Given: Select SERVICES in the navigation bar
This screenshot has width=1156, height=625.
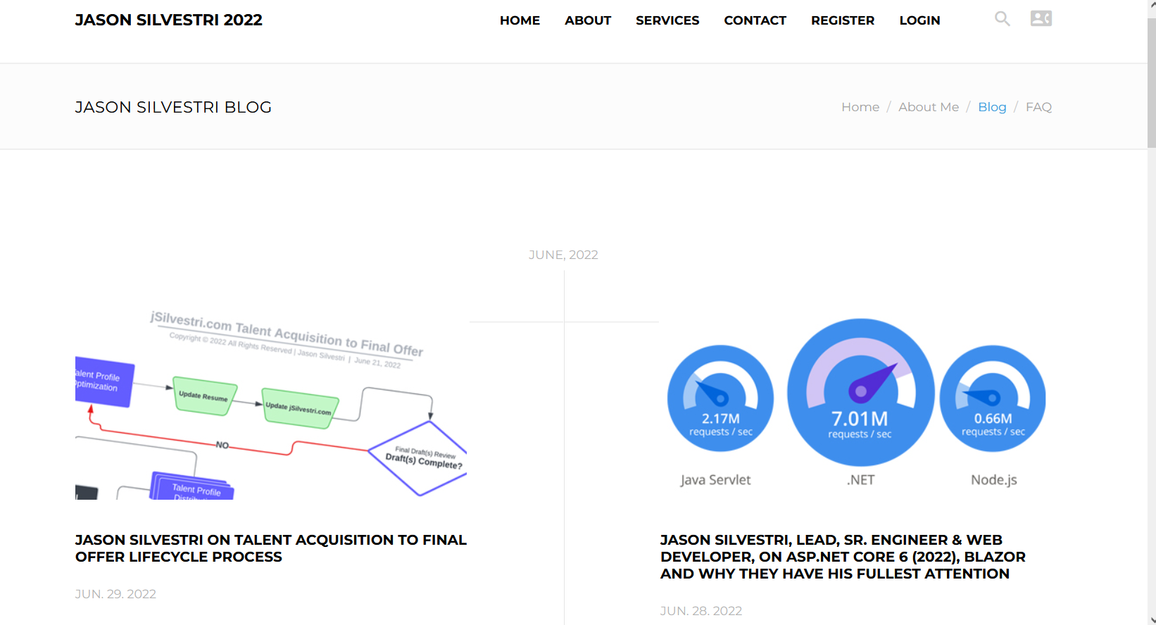Looking at the screenshot, I should click(x=667, y=20).
